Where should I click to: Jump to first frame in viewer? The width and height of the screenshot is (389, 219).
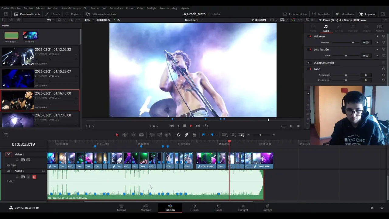[171, 126]
